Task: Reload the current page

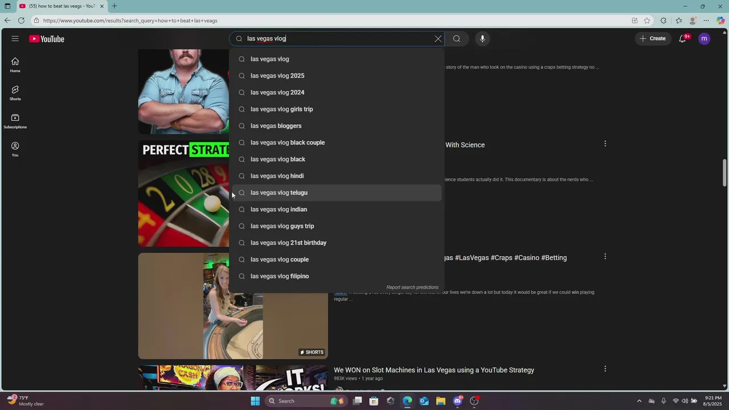Action: point(21,20)
